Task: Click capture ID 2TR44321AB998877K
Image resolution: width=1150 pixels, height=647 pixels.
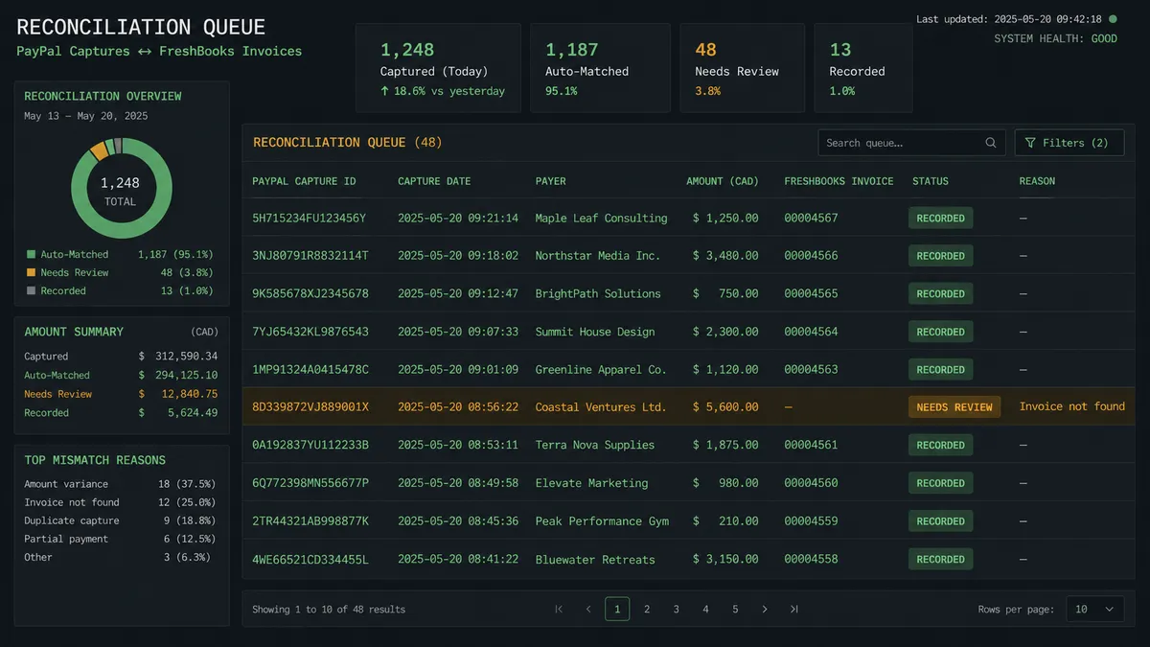Action: click(x=310, y=521)
